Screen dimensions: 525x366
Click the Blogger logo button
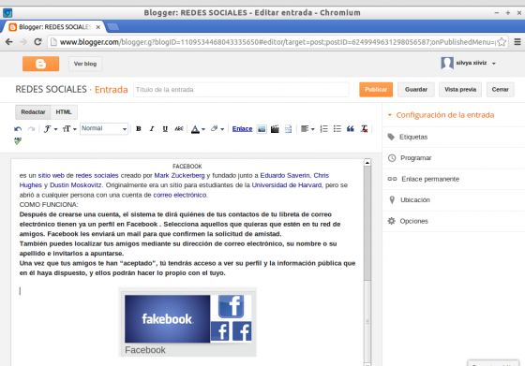point(41,64)
